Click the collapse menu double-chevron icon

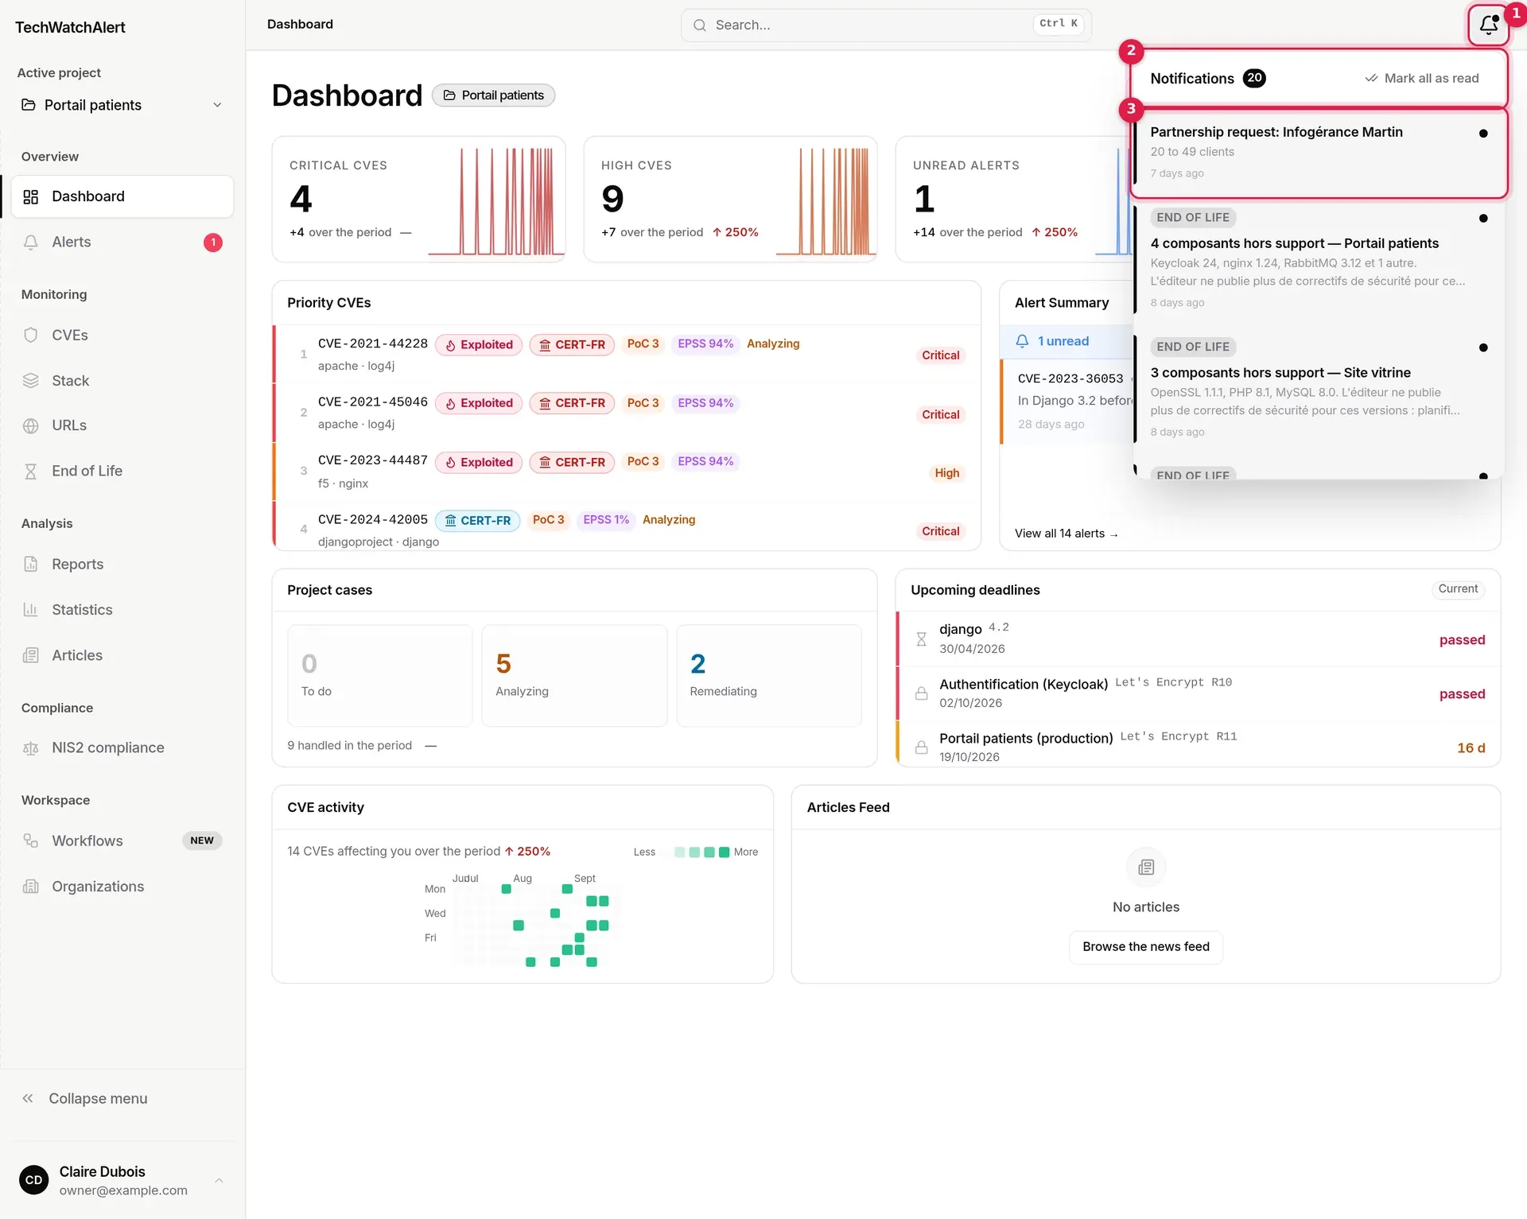(28, 1099)
